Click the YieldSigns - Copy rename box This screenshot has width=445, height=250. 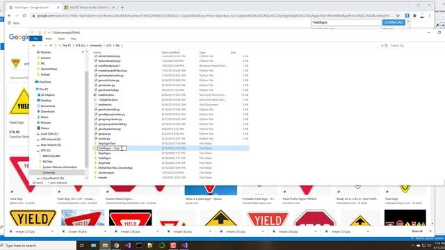[x=111, y=148]
